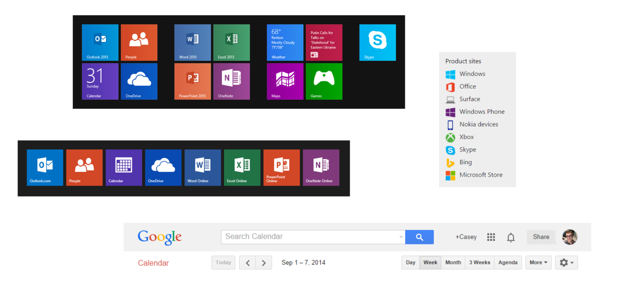Open the Excel Online tile

click(242, 168)
